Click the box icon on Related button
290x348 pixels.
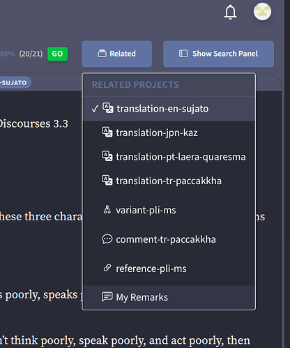[102, 54]
